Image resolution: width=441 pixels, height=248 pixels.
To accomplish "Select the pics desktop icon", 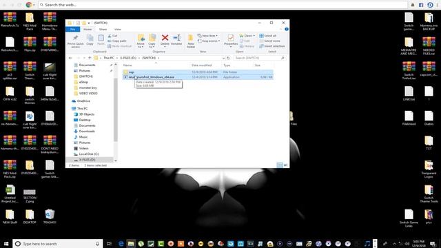I will (x=429, y=217).
